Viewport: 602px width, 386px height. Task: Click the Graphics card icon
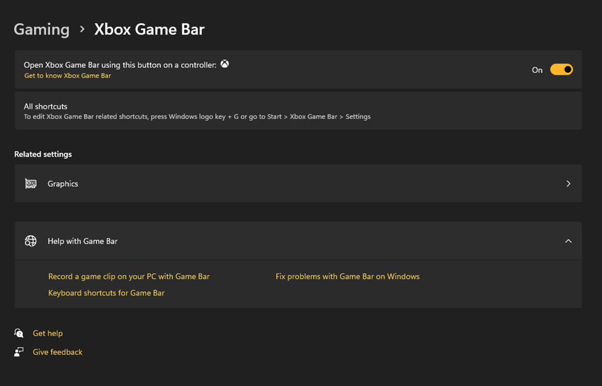(31, 183)
